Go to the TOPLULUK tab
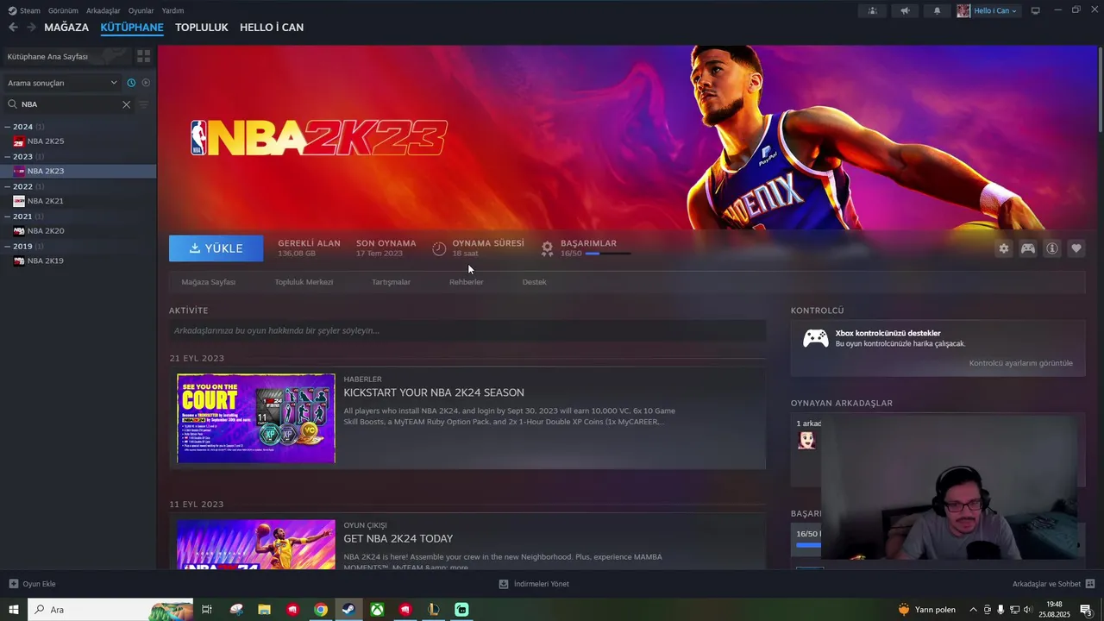1104x621 pixels. (202, 28)
